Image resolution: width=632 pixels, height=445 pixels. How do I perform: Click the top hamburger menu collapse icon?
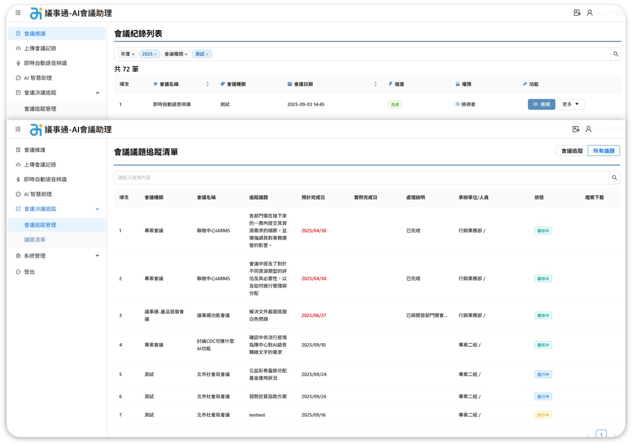18,13
